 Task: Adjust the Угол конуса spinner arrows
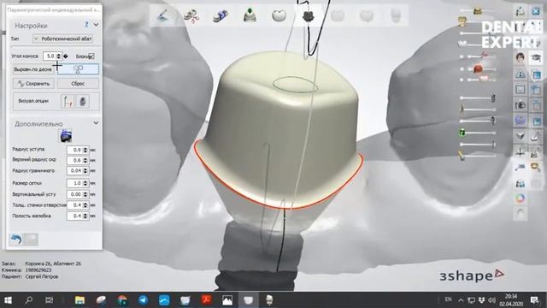(x=59, y=56)
